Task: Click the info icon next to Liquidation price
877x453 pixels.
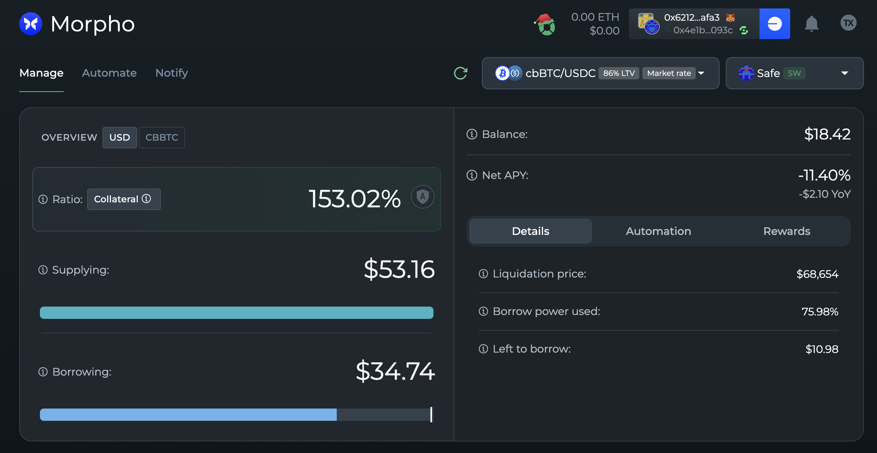Action: pos(483,274)
